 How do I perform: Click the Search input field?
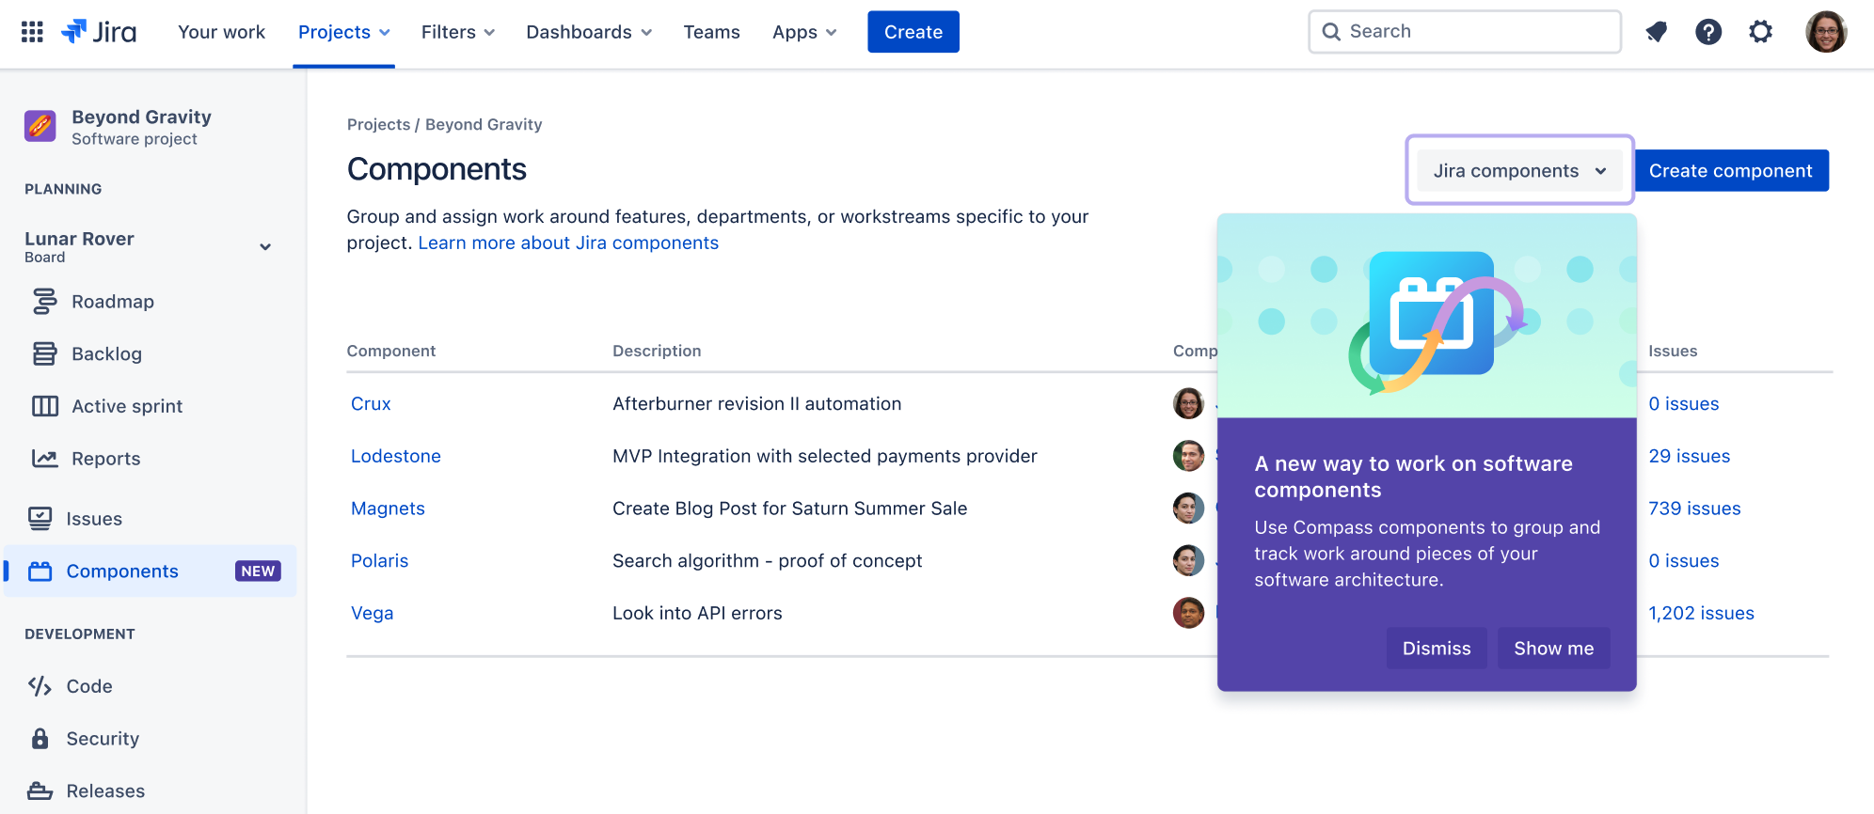point(1465,32)
